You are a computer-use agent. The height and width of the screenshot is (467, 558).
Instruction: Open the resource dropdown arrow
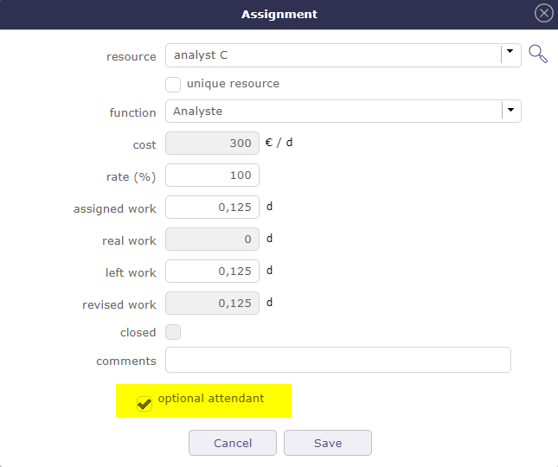[511, 54]
